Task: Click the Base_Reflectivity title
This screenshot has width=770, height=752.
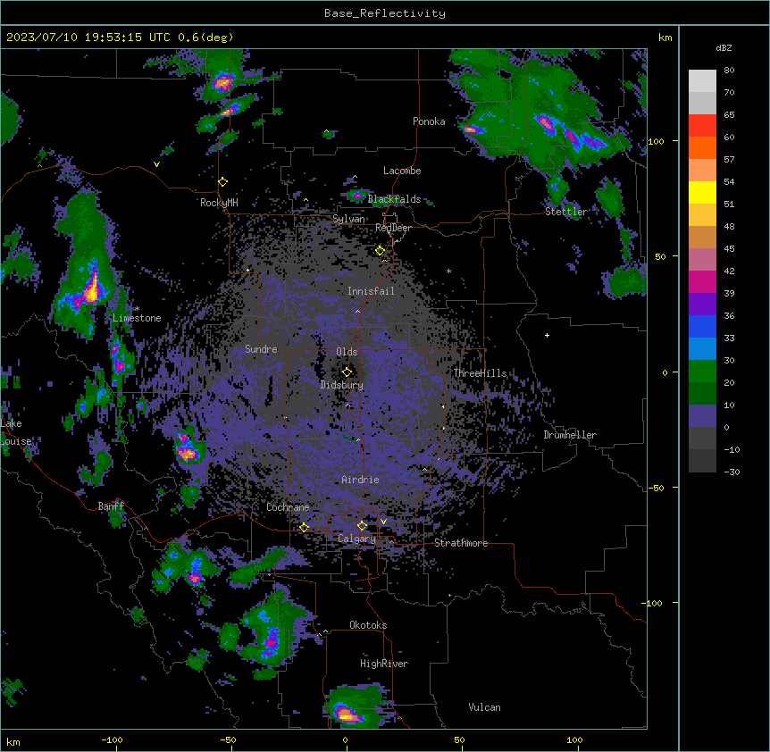Action: tap(385, 13)
